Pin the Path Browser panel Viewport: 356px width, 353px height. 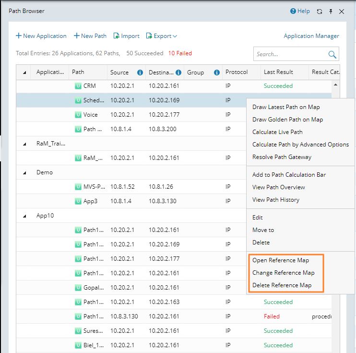click(x=331, y=12)
